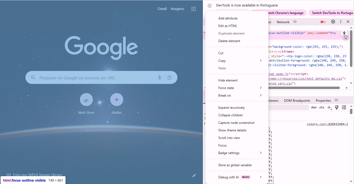Toggle the computed styles sidebar icon

[344, 107]
